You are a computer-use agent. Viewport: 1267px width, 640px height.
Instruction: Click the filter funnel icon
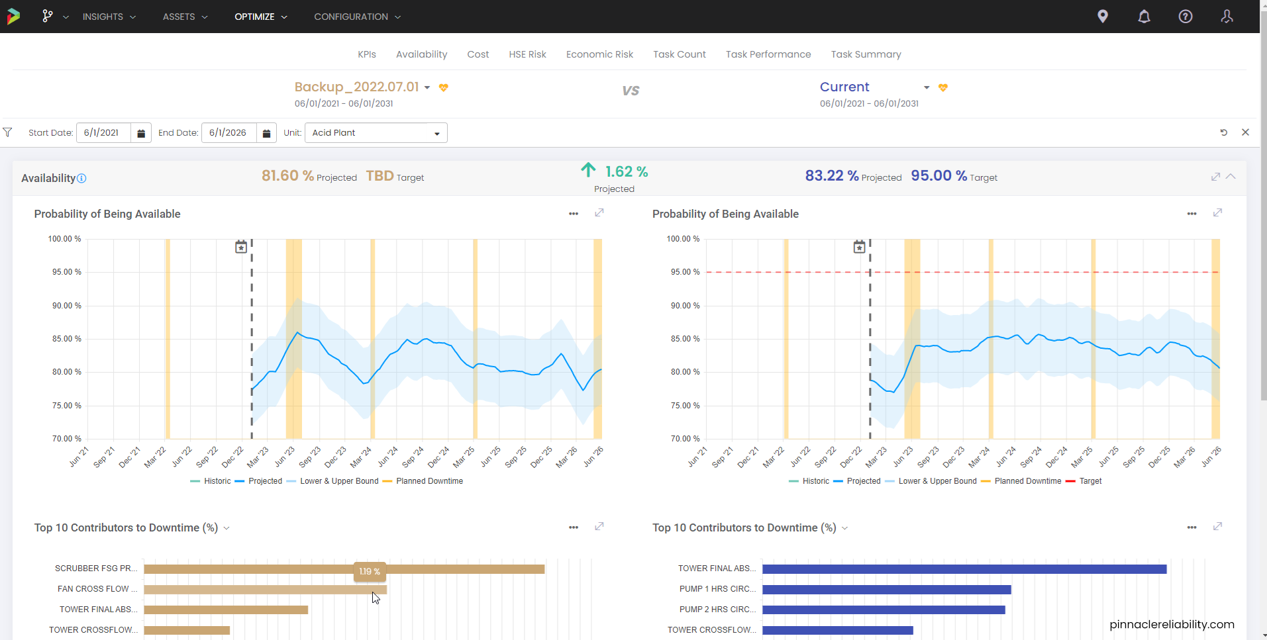click(x=7, y=132)
